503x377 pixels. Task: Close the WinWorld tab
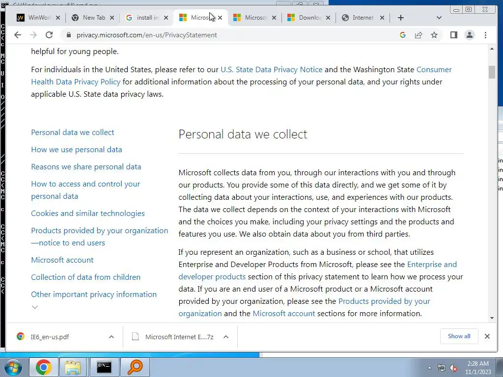(58, 18)
